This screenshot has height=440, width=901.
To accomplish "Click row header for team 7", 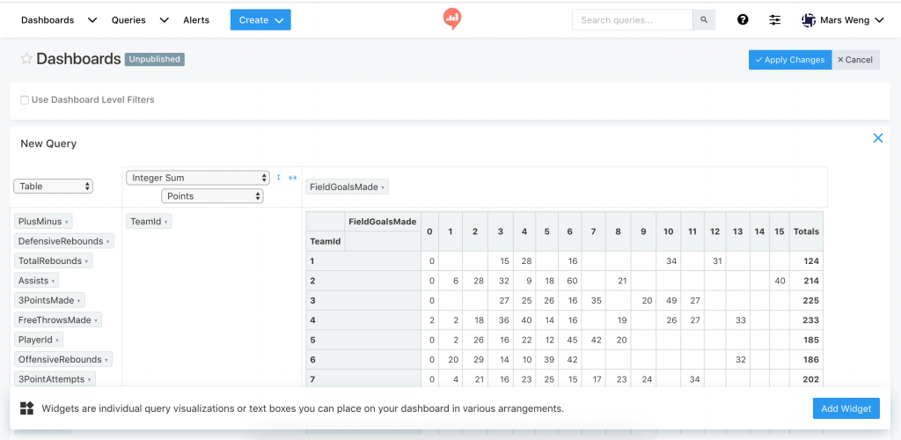I will (x=363, y=379).
